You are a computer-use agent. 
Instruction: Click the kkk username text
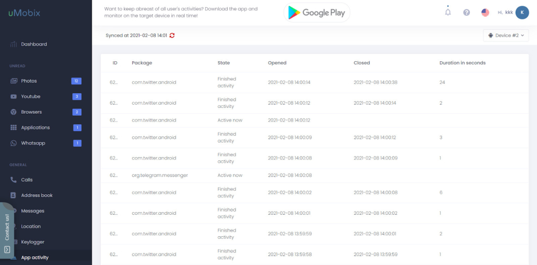pos(509,13)
